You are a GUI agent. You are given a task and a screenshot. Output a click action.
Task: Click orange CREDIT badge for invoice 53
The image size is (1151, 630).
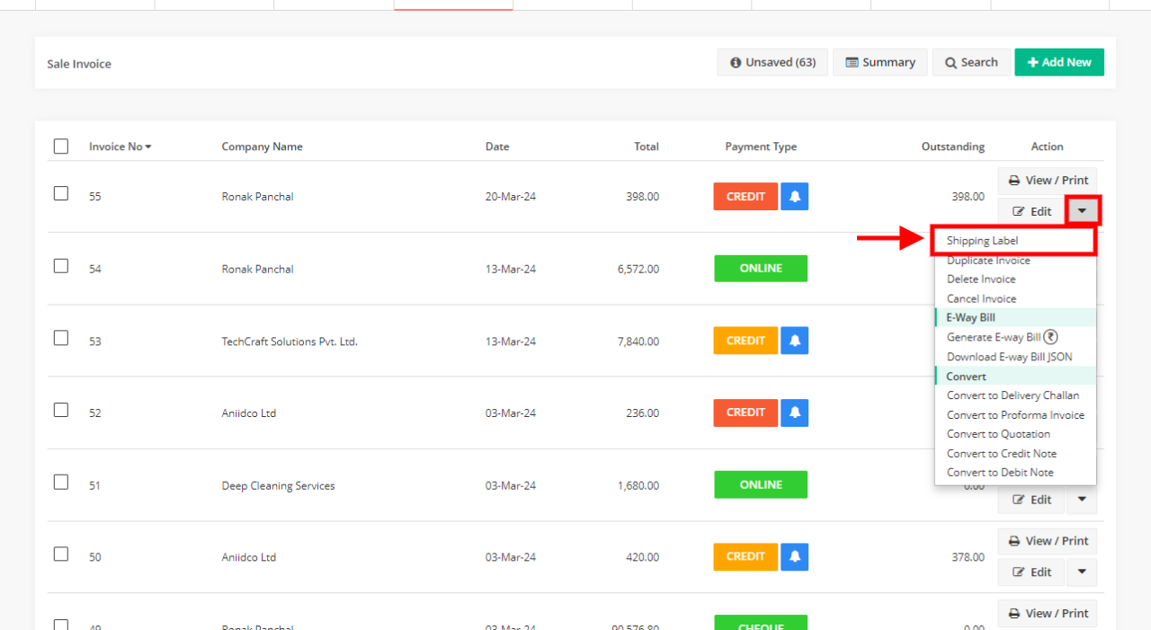[x=745, y=341]
